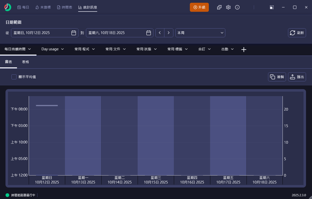
Task: Click the info circle icon
Action: (x=237, y=7)
